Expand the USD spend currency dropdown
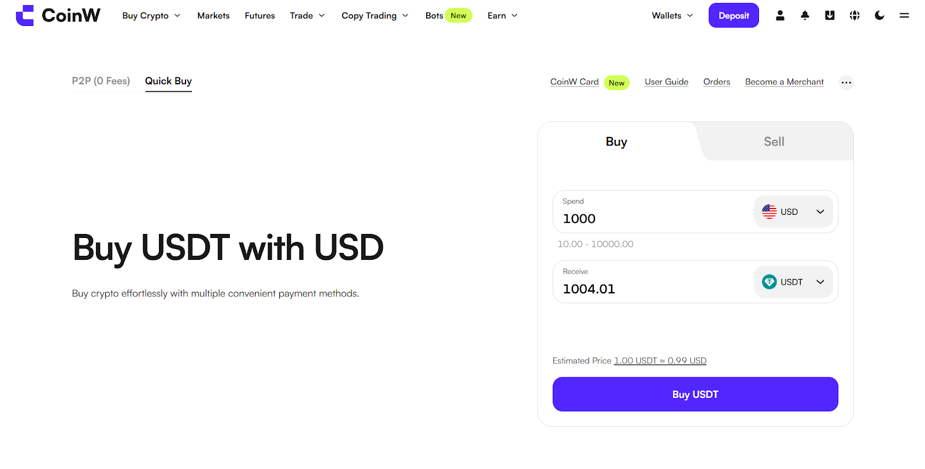925x469 pixels. coord(793,211)
